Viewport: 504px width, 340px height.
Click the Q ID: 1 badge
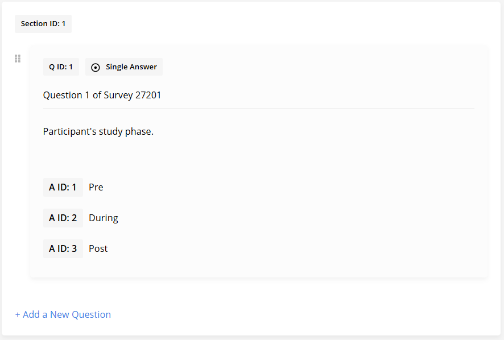click(61, 67)
